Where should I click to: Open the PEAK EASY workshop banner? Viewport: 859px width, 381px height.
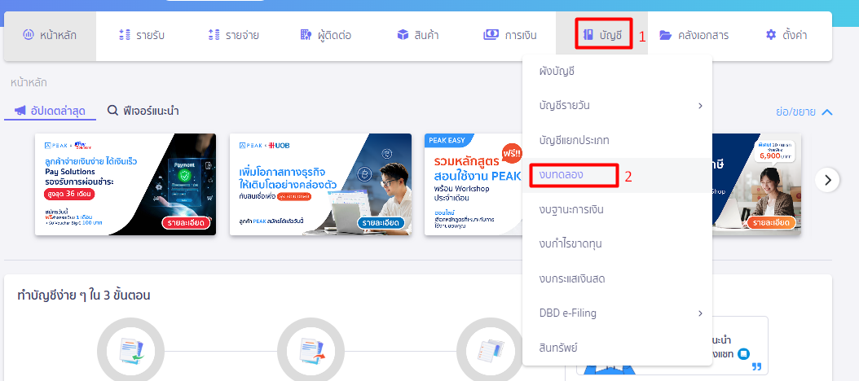[x=474, y=185]
